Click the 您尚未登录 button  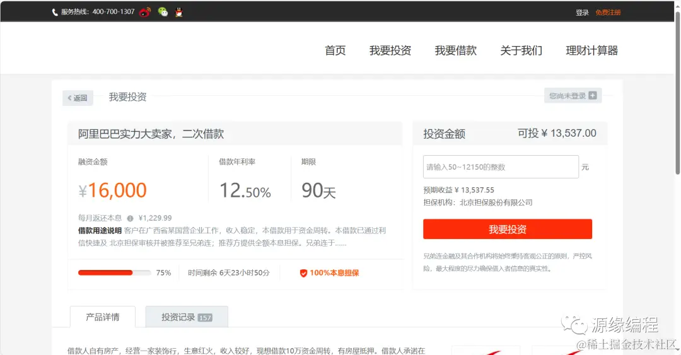coord(573,96)
